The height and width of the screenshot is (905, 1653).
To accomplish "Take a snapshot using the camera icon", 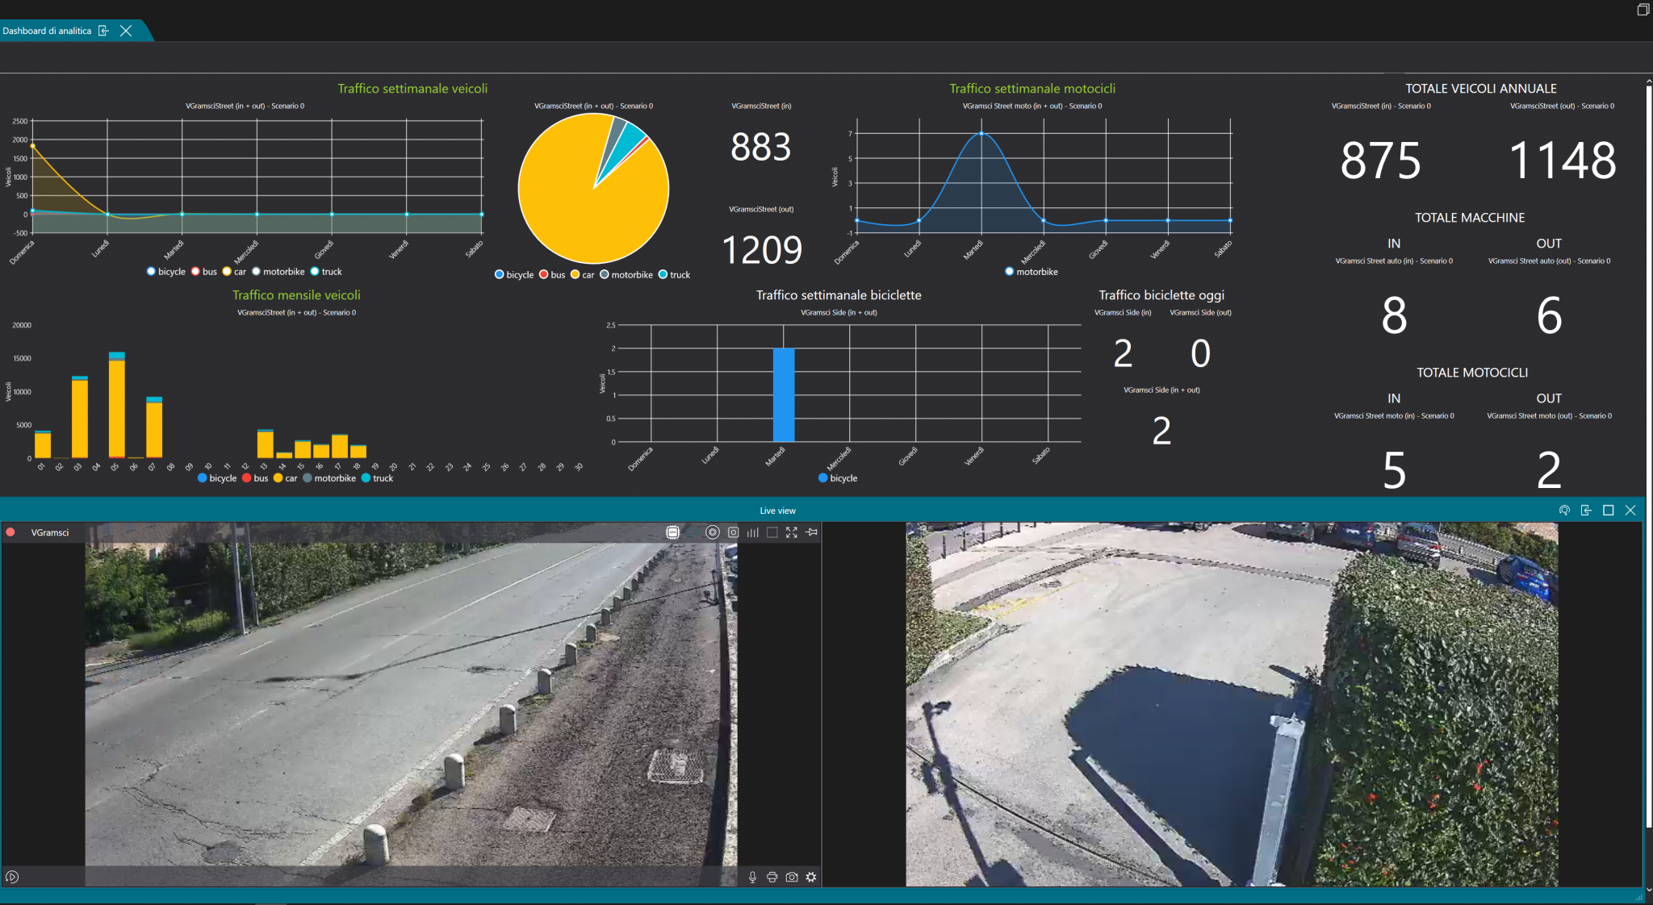I will pyautogui.click(x=733, y=532).
